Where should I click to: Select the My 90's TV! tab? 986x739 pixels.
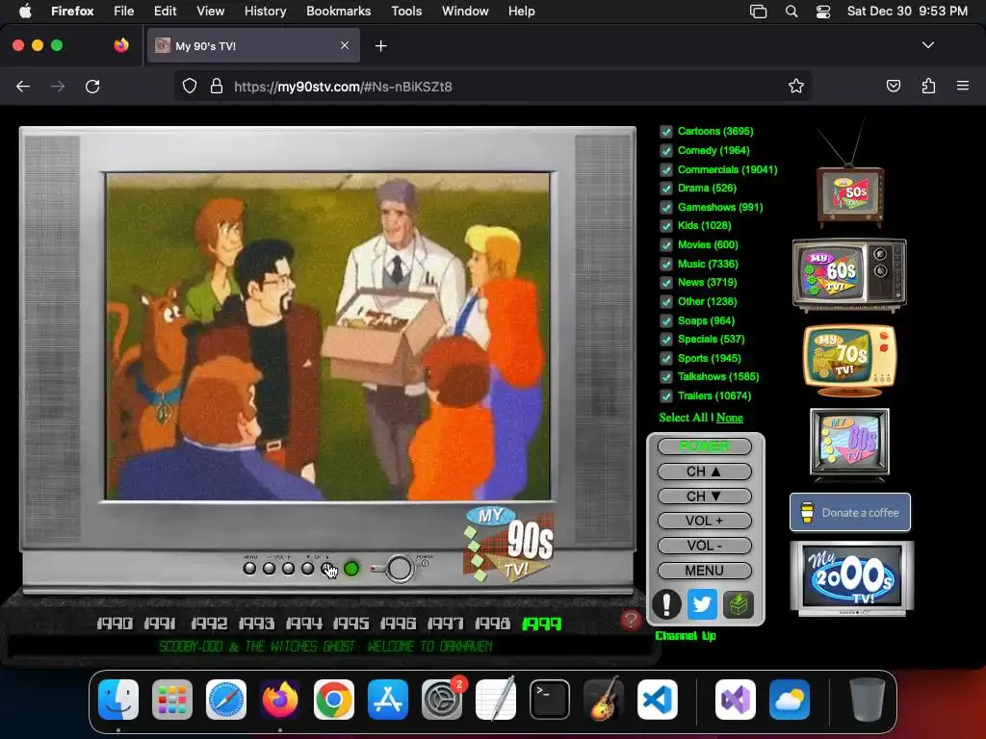[253, 46]
